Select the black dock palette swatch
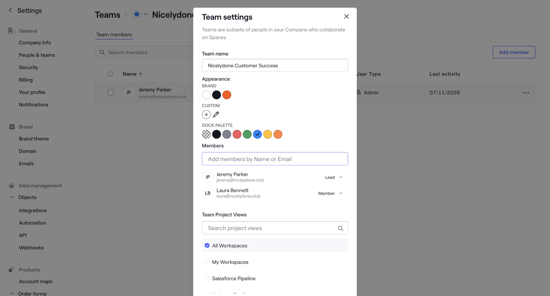The height and width of the screenshot is (296, 550). [x=216, y=134]
